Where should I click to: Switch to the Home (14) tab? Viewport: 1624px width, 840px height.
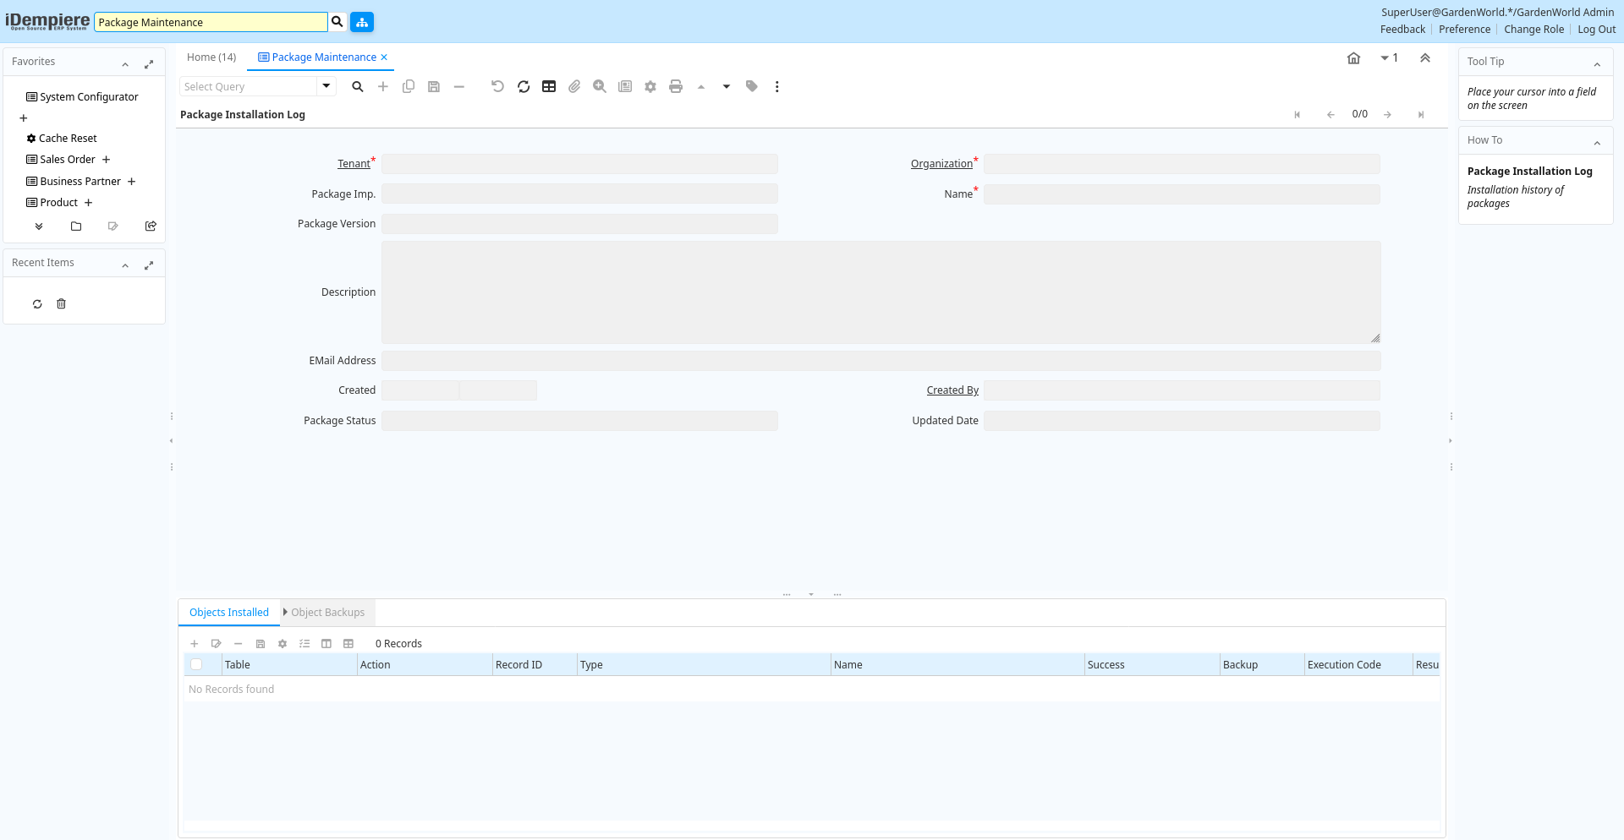click(x=211, y=57)
